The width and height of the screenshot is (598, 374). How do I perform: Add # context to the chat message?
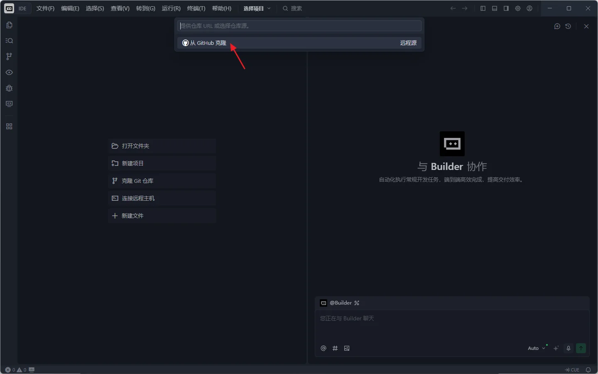335,348
